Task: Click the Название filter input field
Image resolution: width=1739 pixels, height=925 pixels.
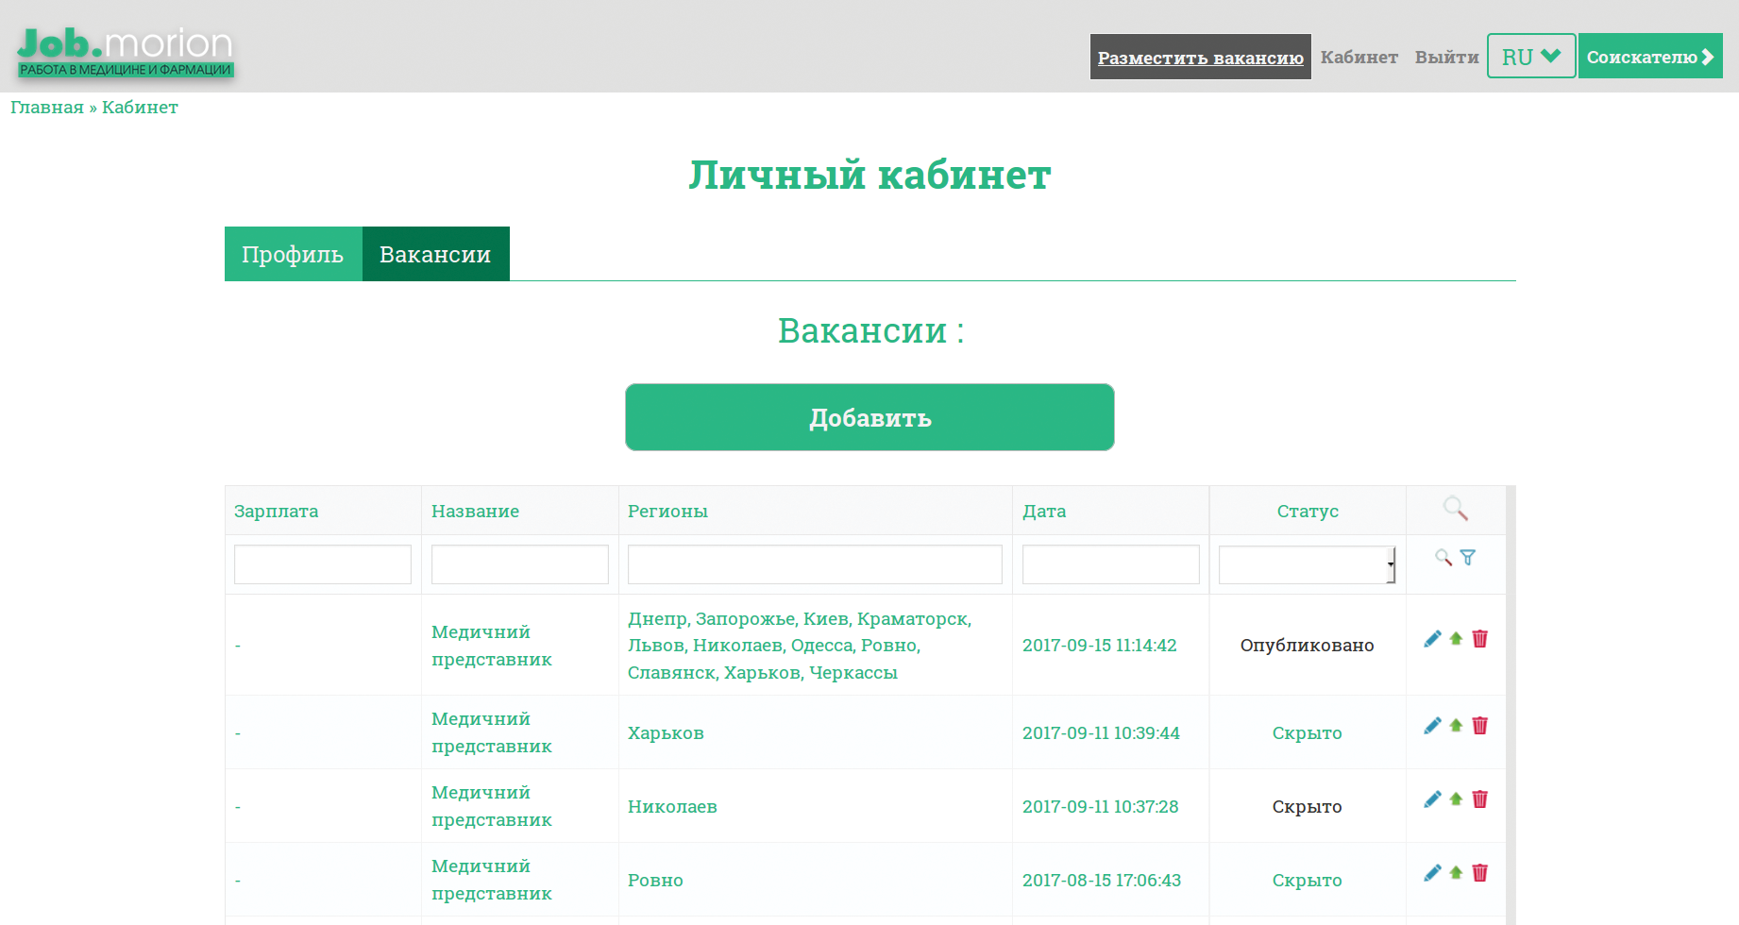Action: 519,564
